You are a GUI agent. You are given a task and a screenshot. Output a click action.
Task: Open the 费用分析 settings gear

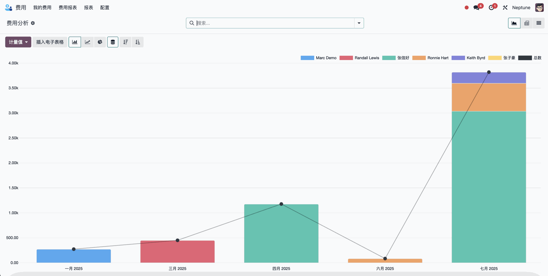33,23
